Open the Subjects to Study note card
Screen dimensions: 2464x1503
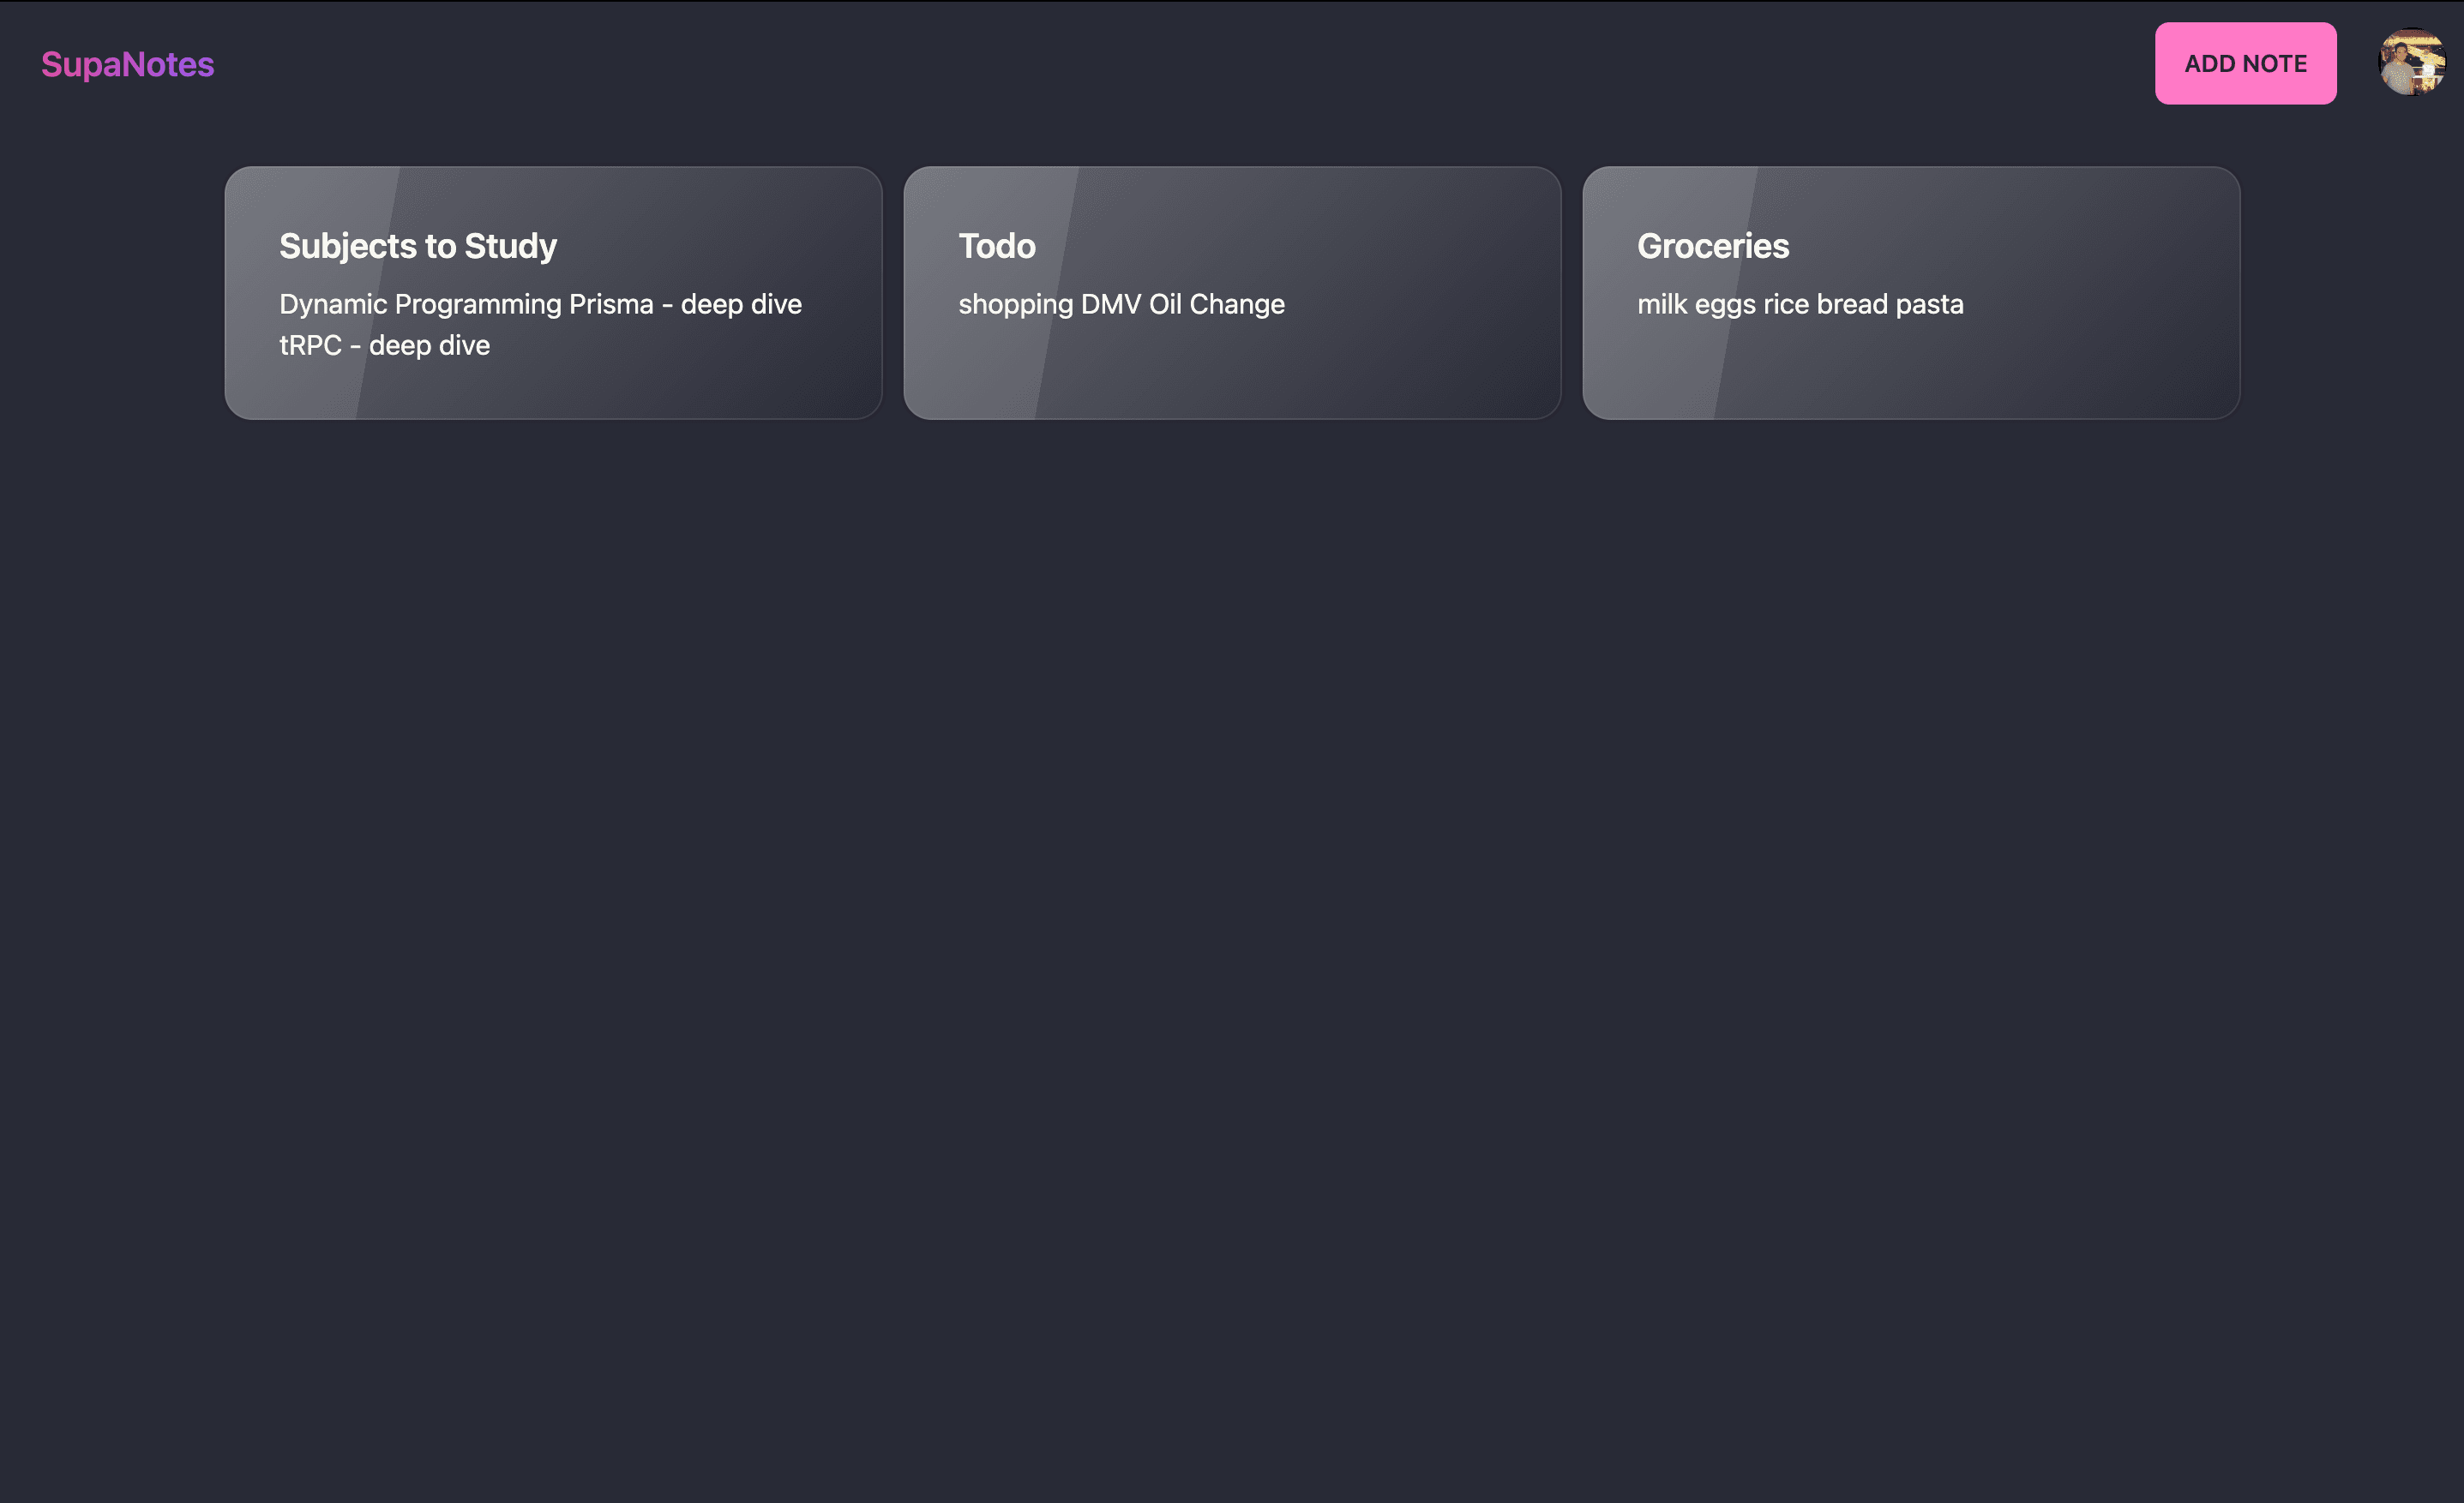click(553, 293)
